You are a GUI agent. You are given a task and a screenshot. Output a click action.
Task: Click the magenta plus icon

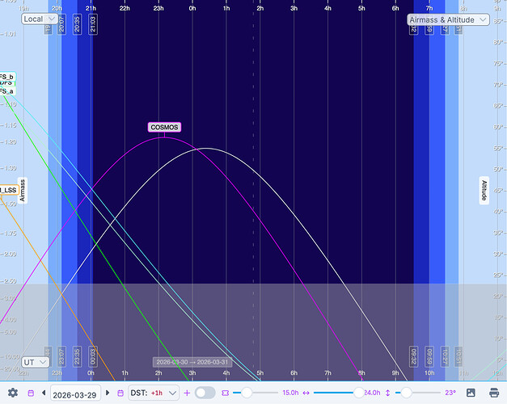[187, 393]
